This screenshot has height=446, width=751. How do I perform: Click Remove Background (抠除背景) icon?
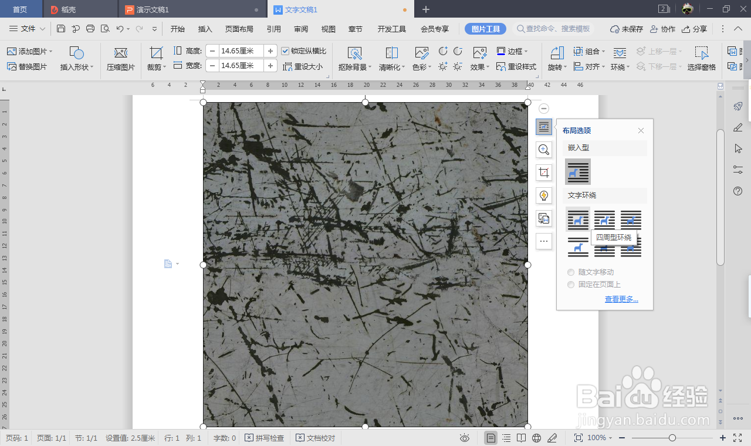[354, 53]
